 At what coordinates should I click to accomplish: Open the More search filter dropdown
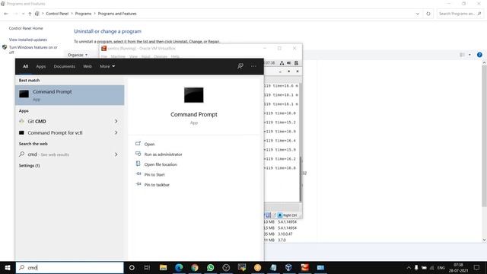pyautogui.click(x=107, y=66)
